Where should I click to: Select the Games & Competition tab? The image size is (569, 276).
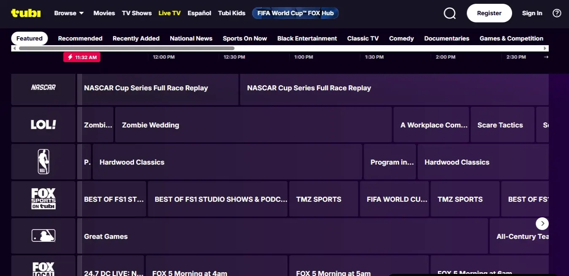tap(511, 38)
